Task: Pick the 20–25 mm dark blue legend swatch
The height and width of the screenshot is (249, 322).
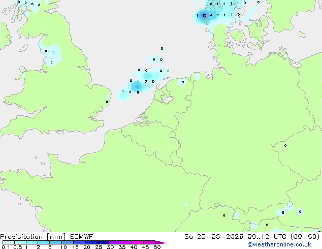Action: (x=91, y=242)
